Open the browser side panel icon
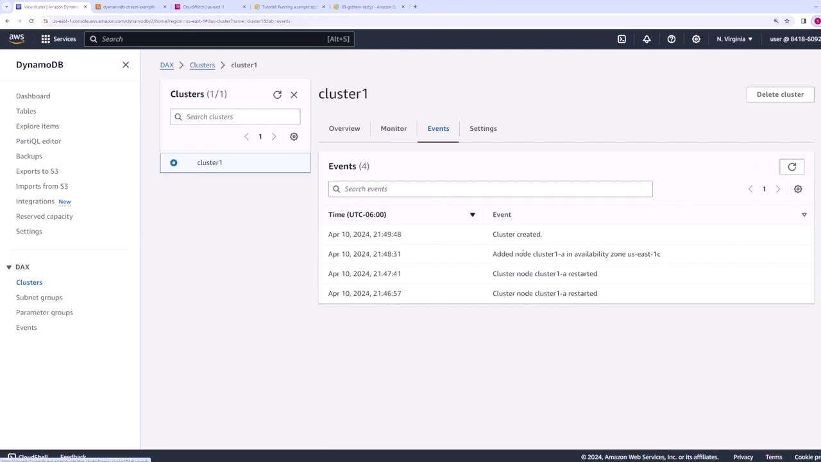 coord(804,21)
